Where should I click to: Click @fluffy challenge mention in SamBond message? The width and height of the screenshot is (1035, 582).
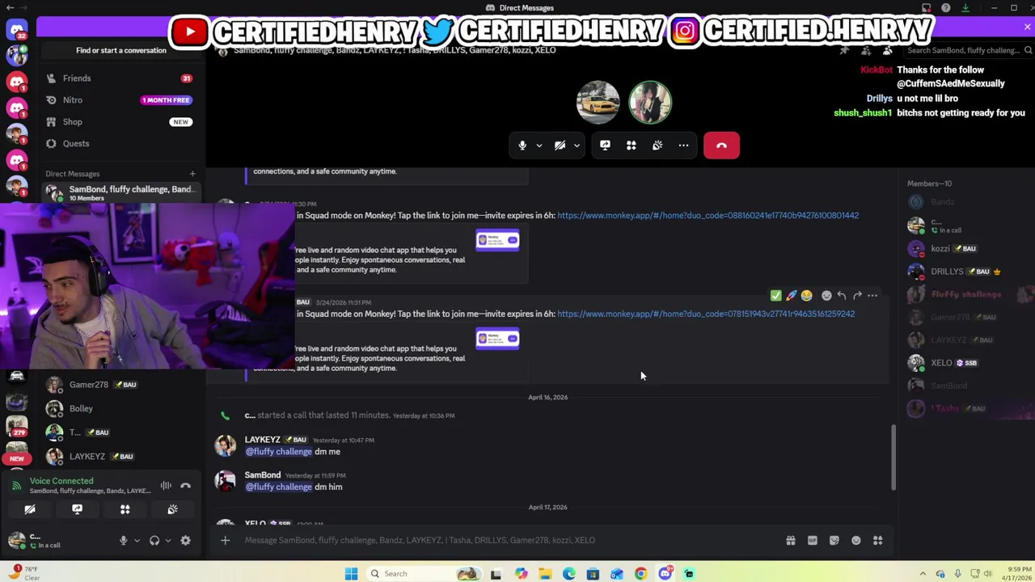tap(278, 487)
